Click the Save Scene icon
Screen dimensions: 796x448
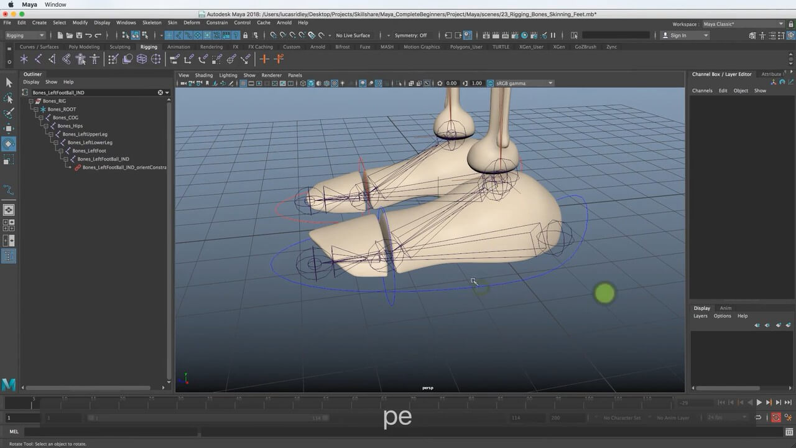point(78,35)
